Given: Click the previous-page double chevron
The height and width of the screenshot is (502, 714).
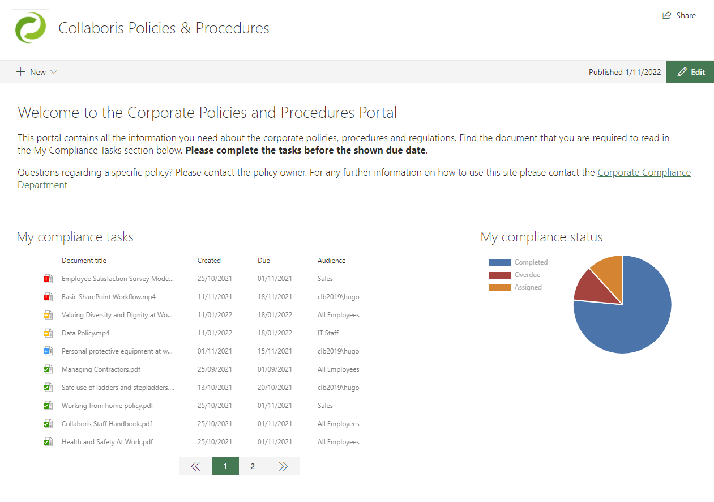Looking at the screenshot, I should coord(195,466).
